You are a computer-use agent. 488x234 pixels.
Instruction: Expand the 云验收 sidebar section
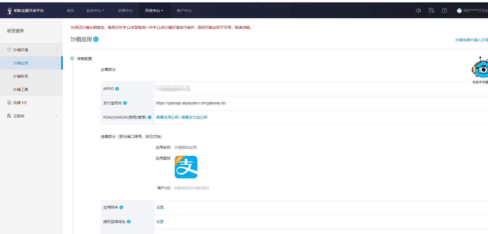click(56, 116)
